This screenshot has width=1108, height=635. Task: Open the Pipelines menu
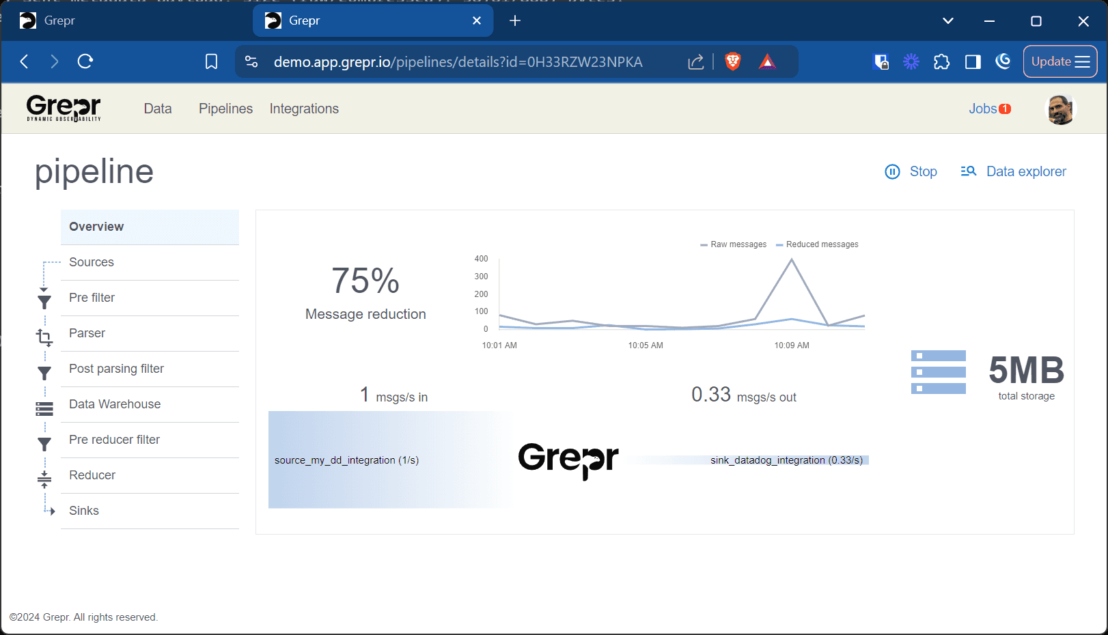[225, 109]
